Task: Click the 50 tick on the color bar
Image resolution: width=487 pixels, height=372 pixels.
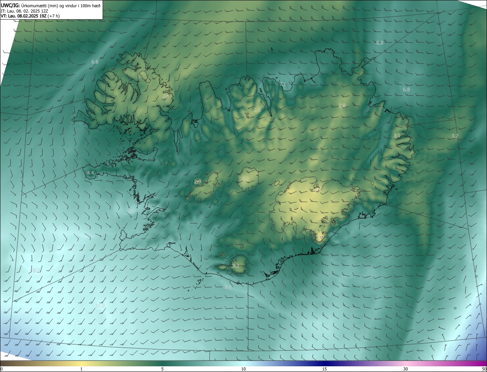Action: pyautogui.click(x=484, y=369)
